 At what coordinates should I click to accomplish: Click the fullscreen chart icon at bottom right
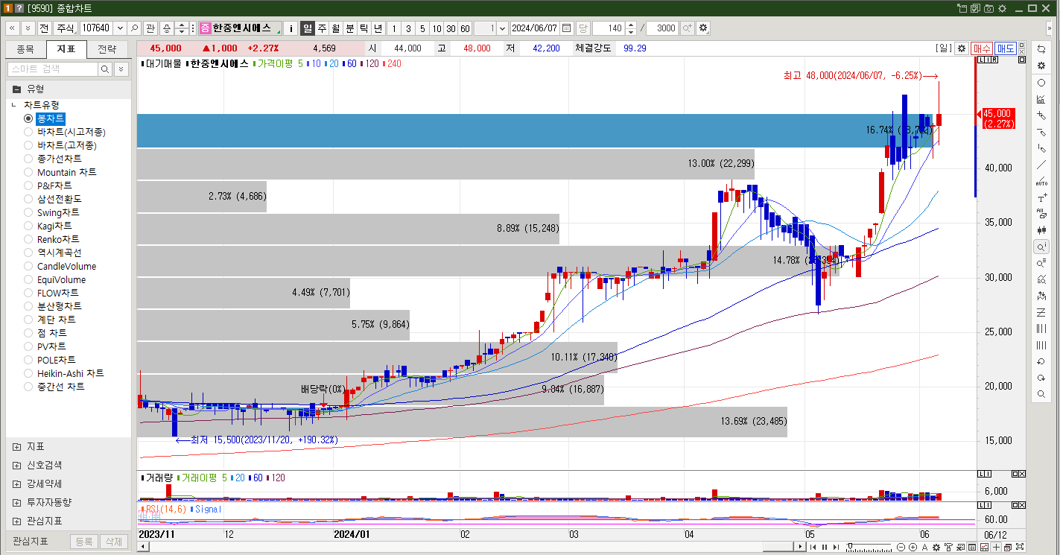click(x=1020, y=548)
